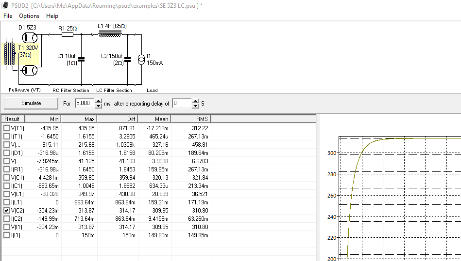Click the Simulate button
This screenshot has height=261, width=461.
[x=31, y=103]
